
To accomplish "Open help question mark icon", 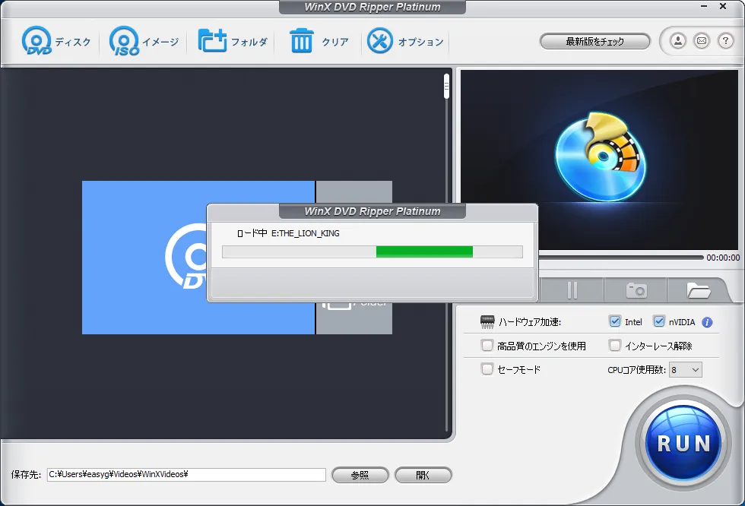I will (725, 41).
